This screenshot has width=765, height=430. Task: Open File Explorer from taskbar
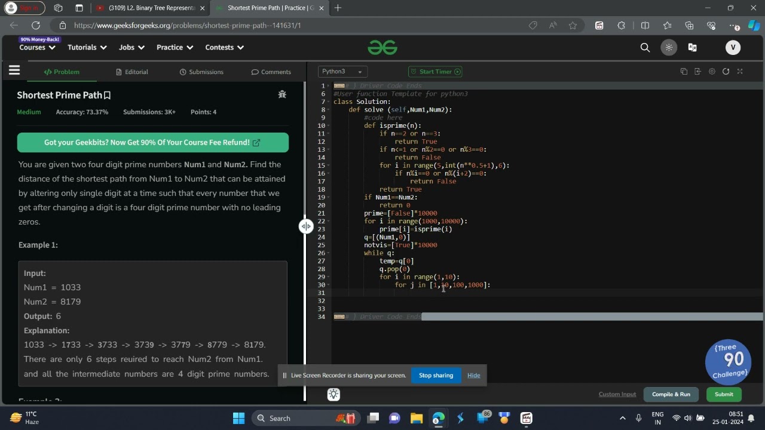click(417, 418)
